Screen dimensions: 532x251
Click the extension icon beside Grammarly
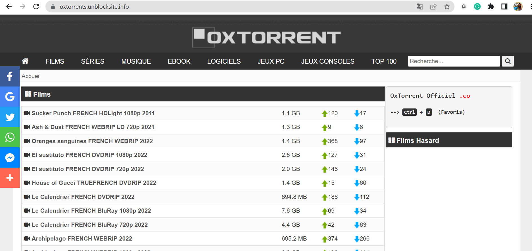pos(464,6)
